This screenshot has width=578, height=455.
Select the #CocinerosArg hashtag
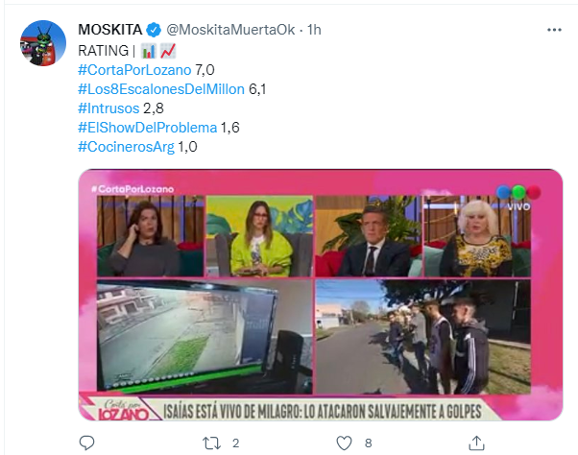[x=126, y=147]
